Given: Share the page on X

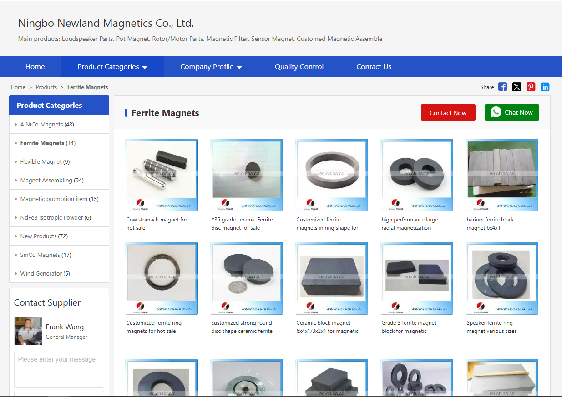Looking at the screenshot, I should (516, 87).
